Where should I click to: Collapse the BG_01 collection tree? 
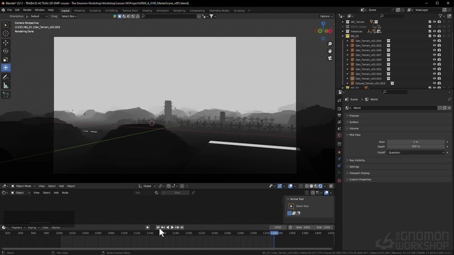tap(343, 36)
